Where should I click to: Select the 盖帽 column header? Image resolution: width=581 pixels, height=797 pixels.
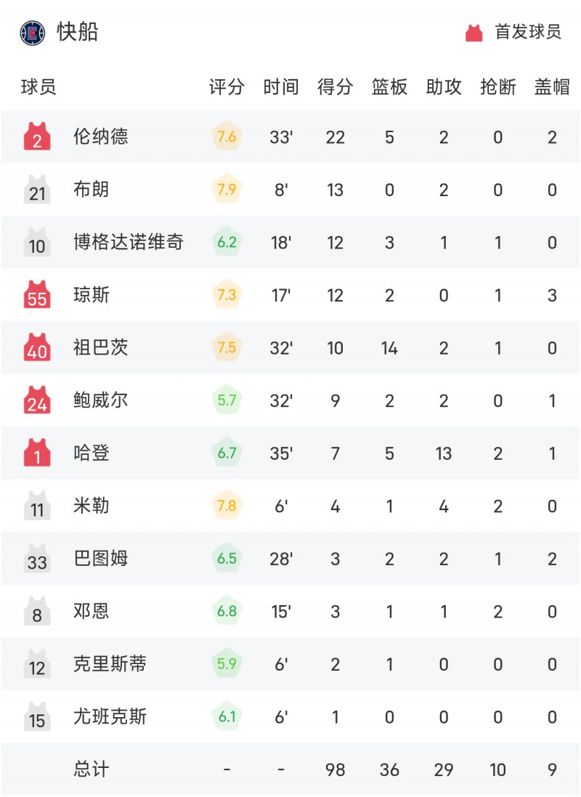pos(552,86)
